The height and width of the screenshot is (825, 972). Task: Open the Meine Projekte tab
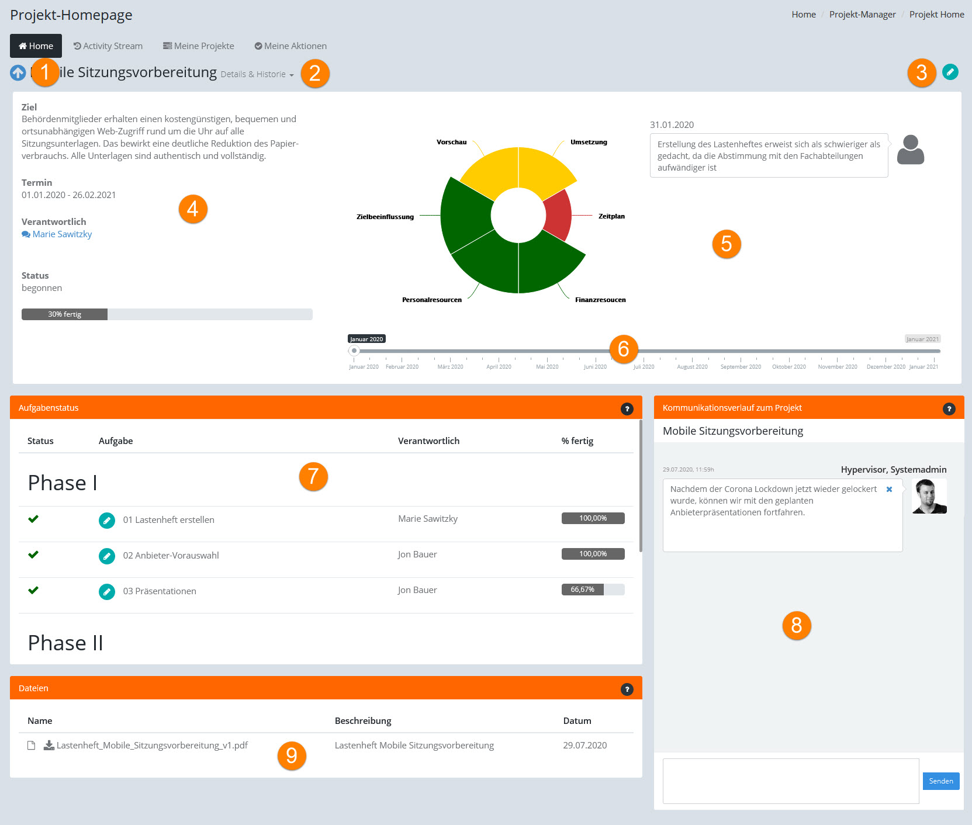[x=199, y=46]
